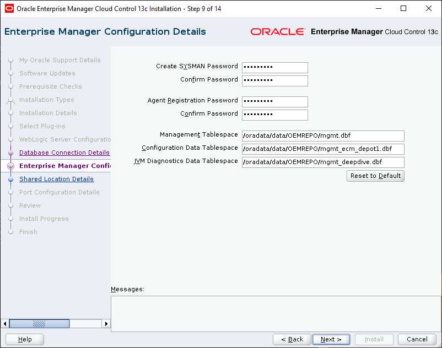
Task: Click the Create SYSMAN Password label
Action: (197, 66)
